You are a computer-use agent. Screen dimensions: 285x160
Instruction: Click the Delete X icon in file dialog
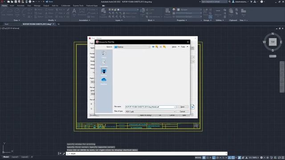click(x=161, y=47)
